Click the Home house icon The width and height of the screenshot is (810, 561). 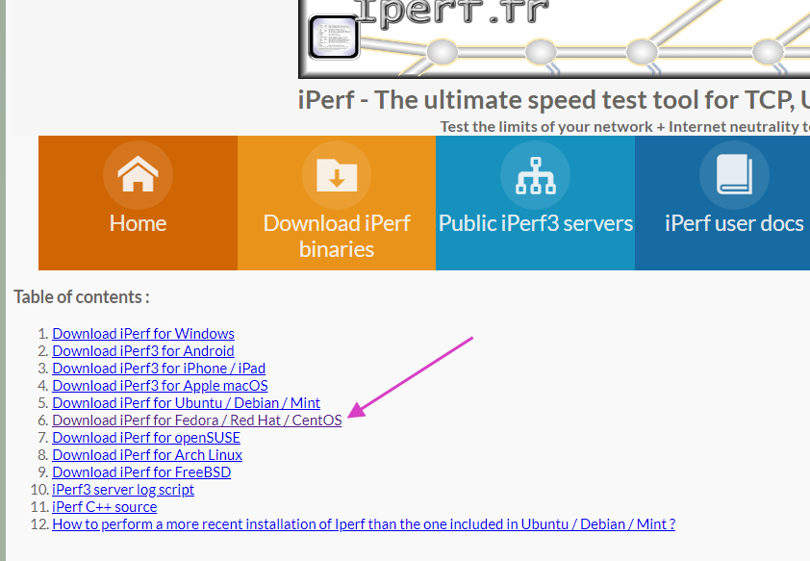(137, 175)
